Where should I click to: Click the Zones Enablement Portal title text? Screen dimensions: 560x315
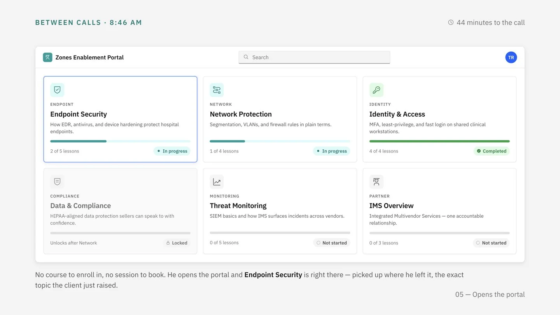click(89, 57)
